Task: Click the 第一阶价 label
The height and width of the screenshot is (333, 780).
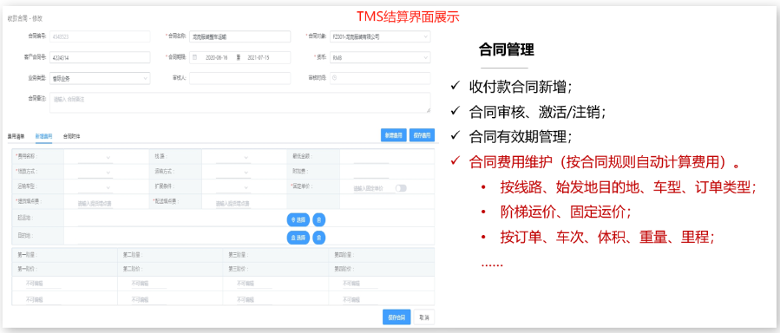Action: click(x=28, y=269)
